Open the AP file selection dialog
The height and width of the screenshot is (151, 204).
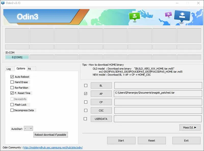click(101, 94)
